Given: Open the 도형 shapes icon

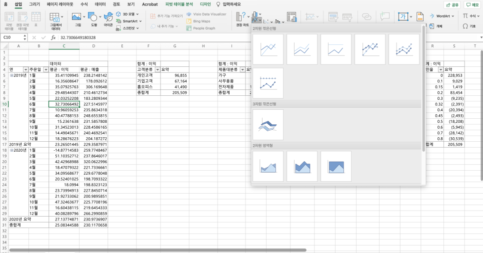Looking at the screenshot, I should (x=92, y=16).
